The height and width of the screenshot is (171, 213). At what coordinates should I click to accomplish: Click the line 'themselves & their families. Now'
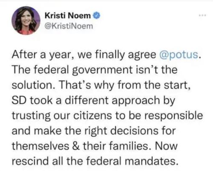(x=95, y=146)
